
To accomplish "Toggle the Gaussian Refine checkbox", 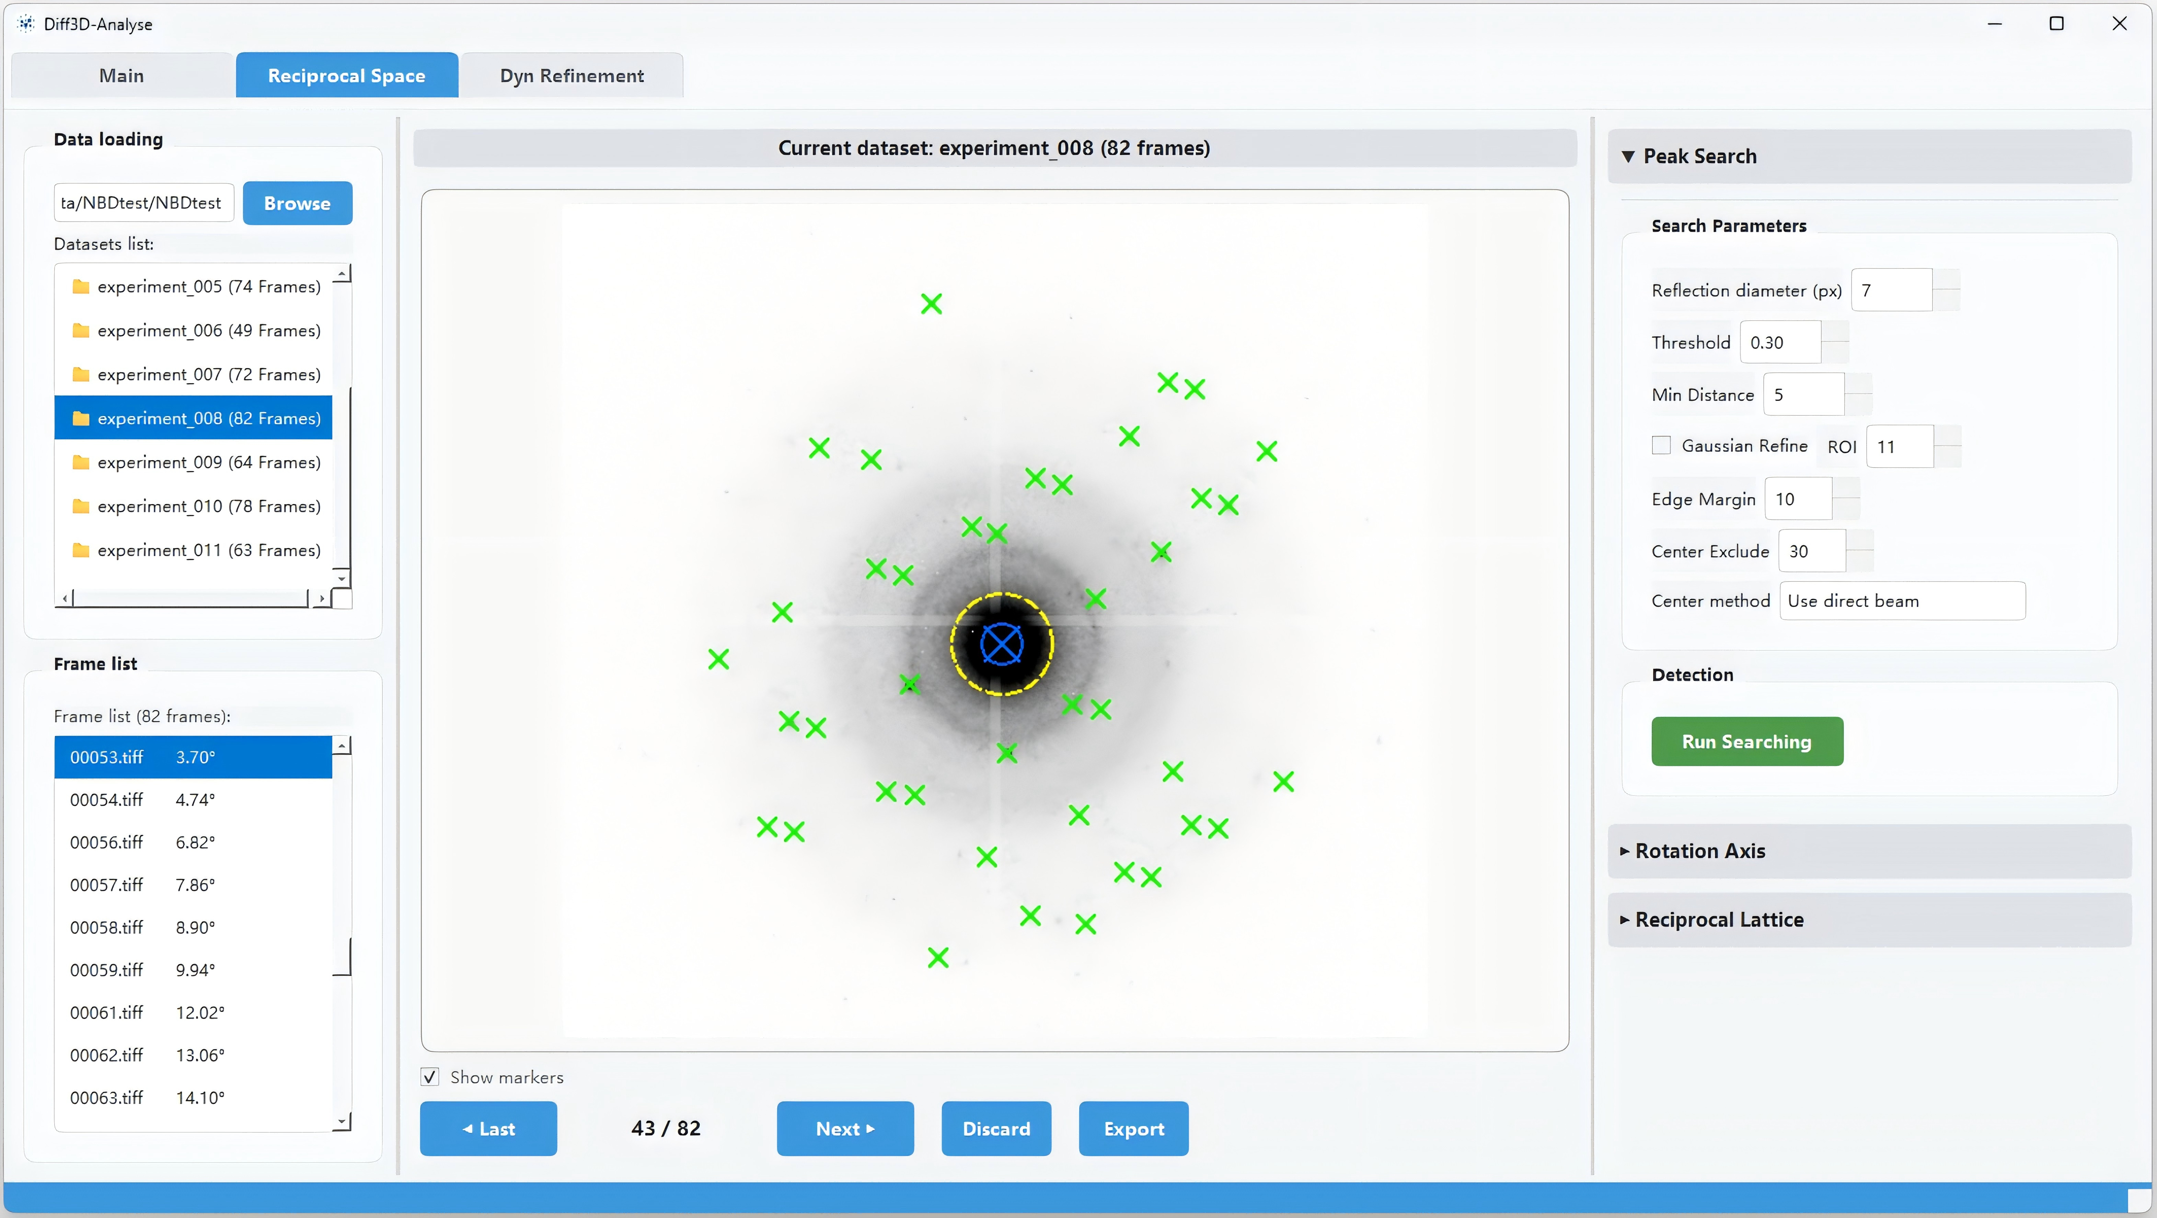I will (1661, 446).
